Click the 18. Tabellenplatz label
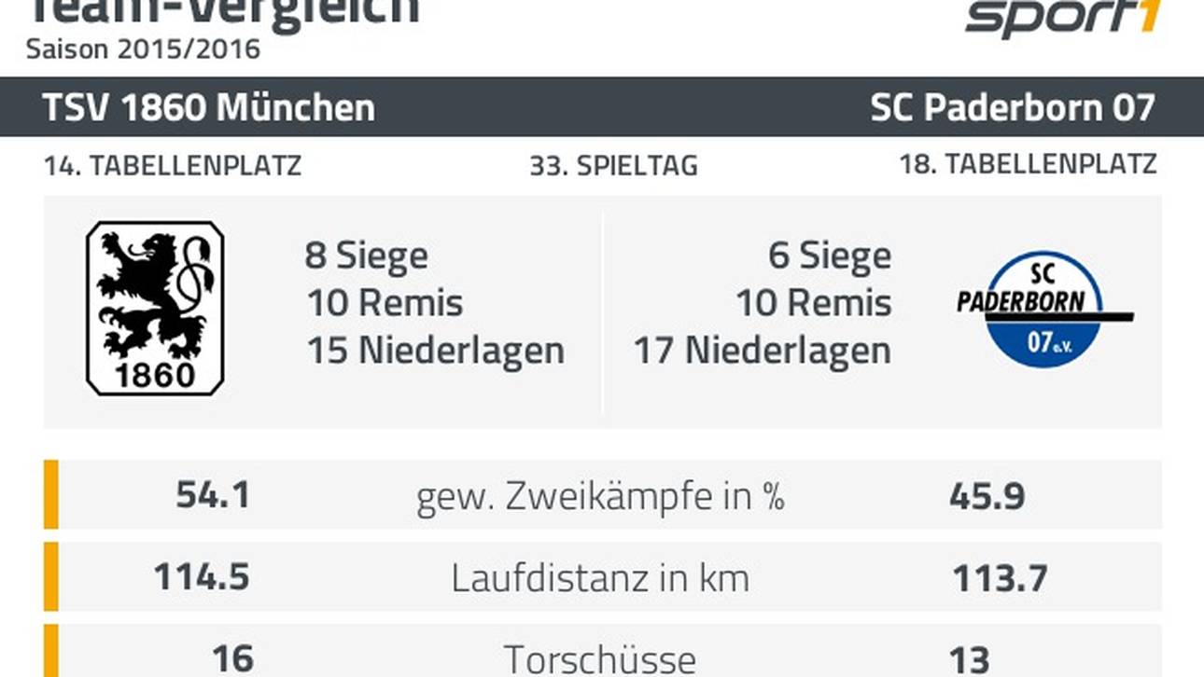The height and width of the screenshot is (677, 1204). click(1028, 165)
